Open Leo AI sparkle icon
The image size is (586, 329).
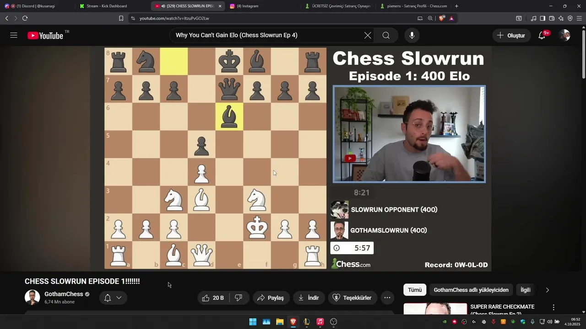tap(561, 18)
